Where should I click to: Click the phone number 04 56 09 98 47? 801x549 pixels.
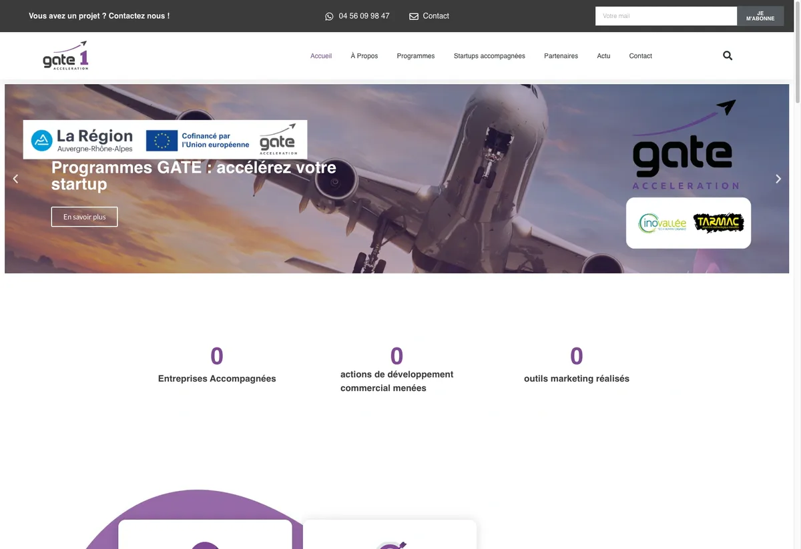pos(364,16)
